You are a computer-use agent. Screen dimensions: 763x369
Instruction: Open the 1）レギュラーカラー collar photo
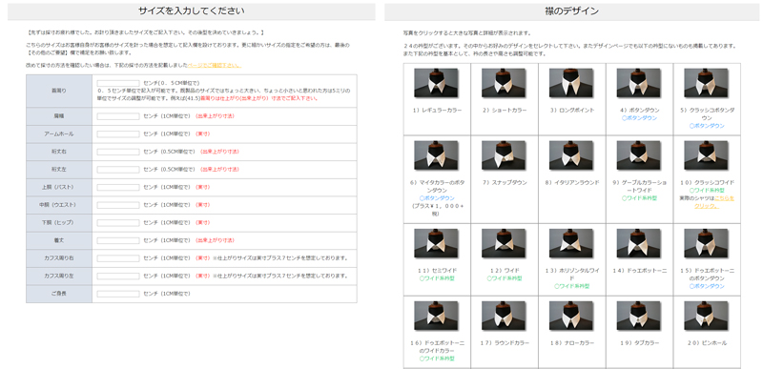[436, 83]
